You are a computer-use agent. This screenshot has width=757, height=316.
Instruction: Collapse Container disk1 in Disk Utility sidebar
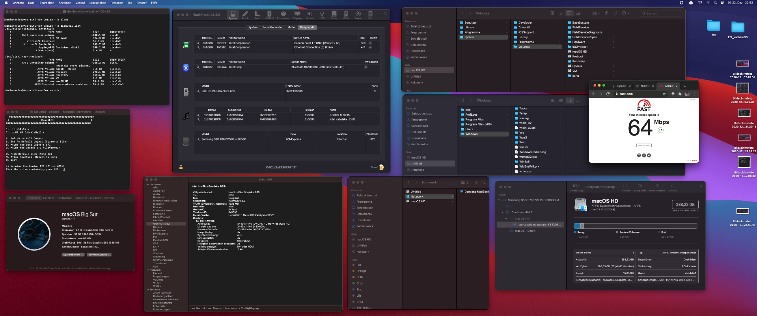(x=503, y=213)
